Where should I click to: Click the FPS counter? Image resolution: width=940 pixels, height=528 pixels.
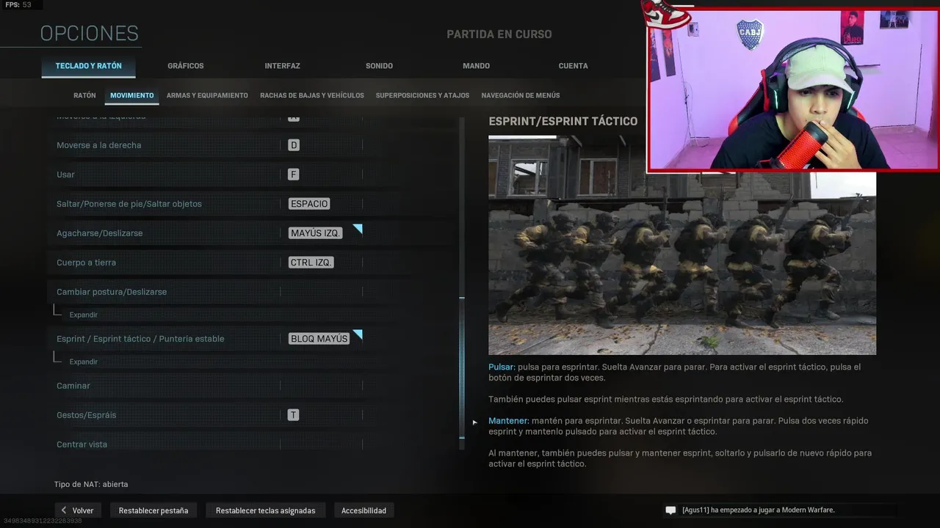(x=18, y=5)
